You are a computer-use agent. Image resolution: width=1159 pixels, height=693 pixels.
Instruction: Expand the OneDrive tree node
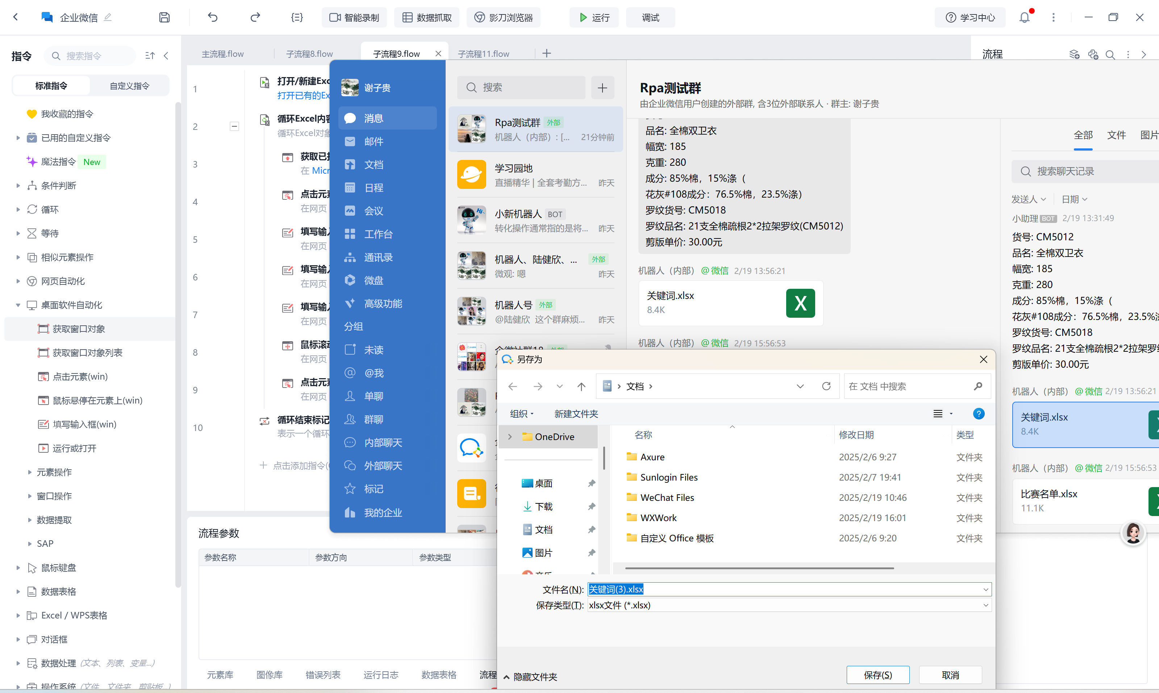tap(510, 437)
